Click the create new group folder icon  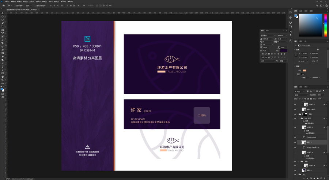tap(318, 178)
